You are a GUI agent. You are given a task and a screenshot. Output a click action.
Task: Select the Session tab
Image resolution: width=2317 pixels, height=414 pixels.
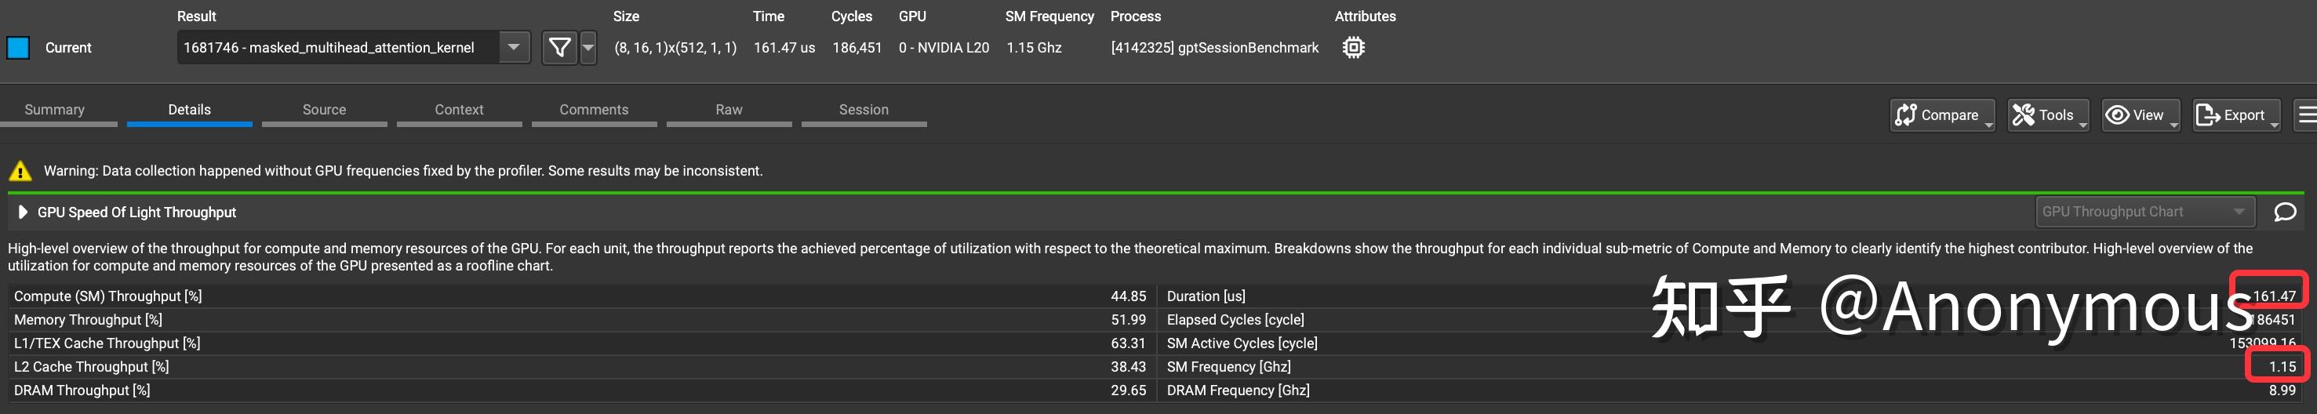(x=864, y=110)
